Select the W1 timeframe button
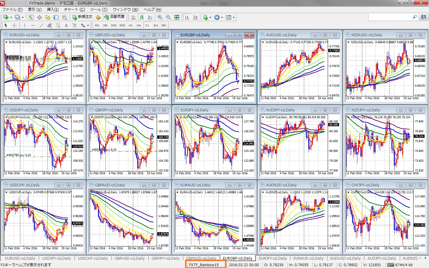 point(156,25)
